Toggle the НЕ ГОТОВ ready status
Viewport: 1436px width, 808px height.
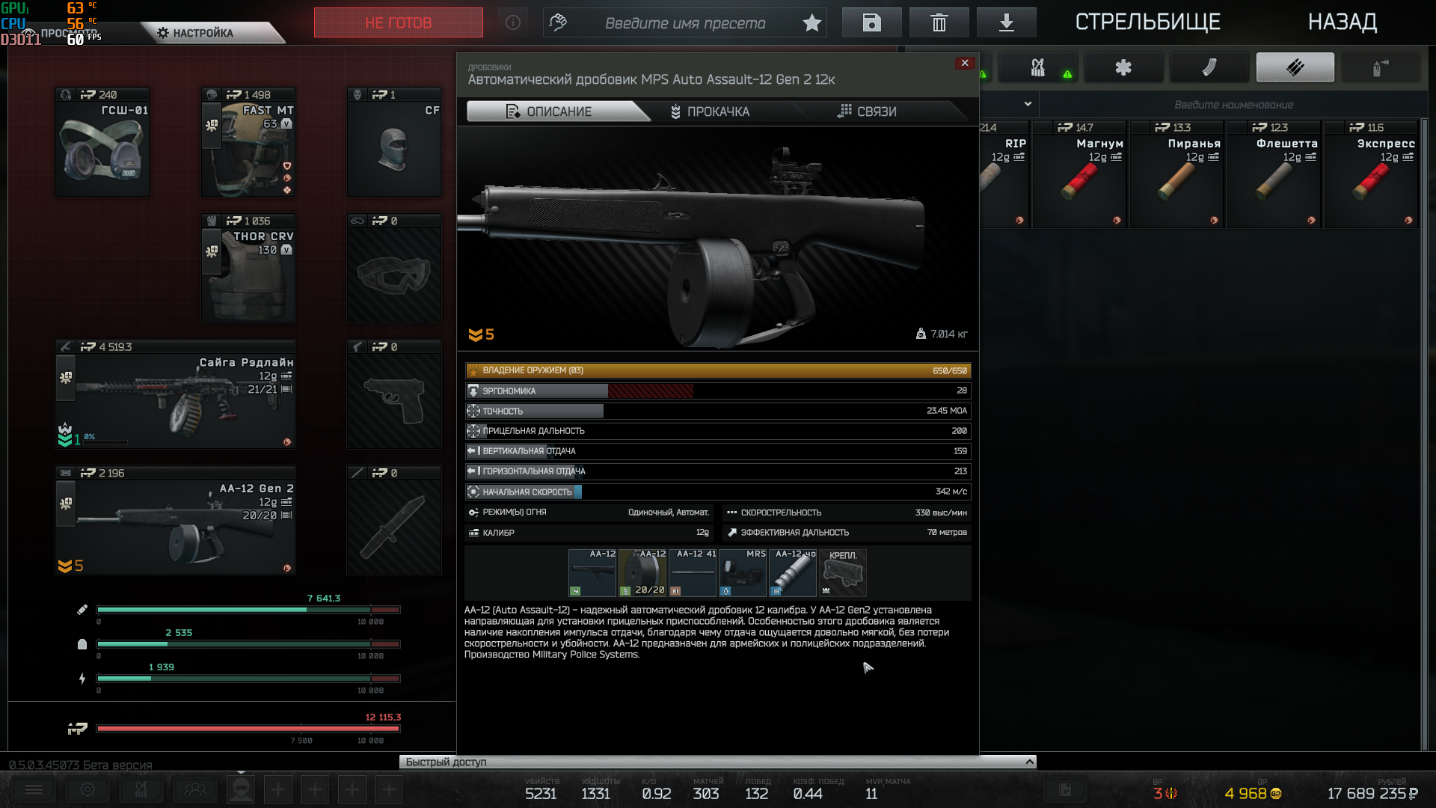click(x=398, y=22)
